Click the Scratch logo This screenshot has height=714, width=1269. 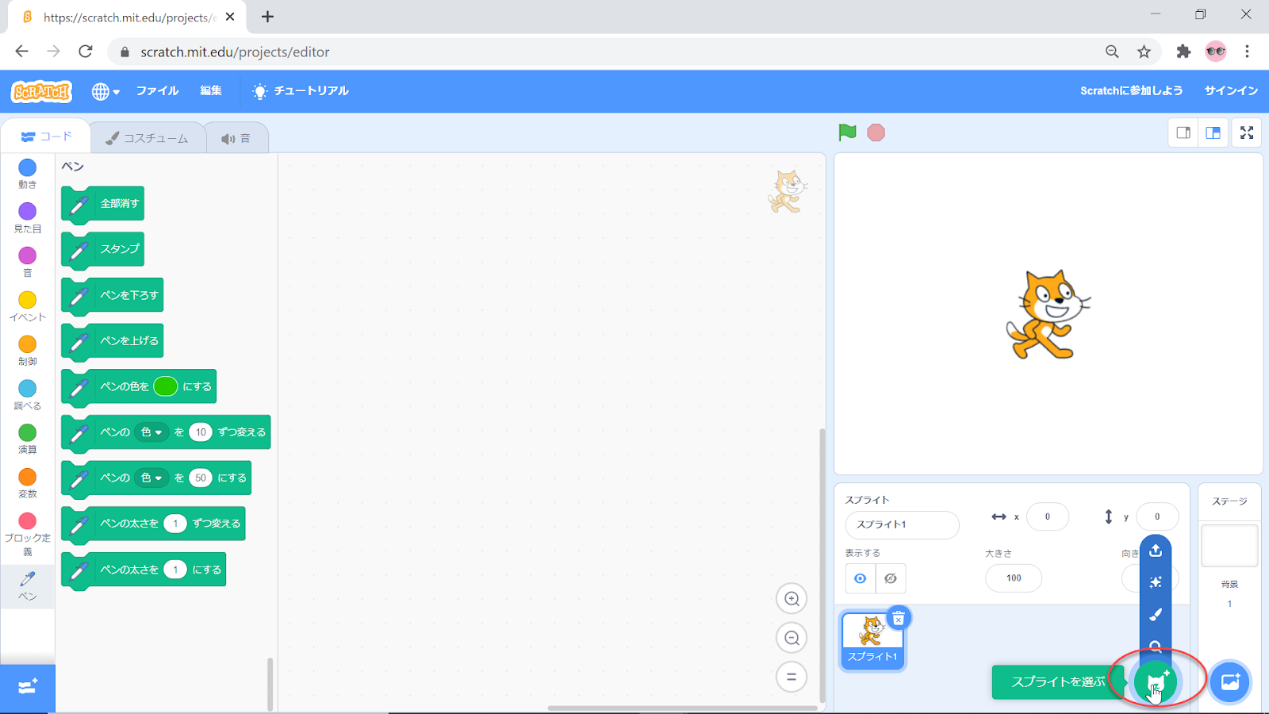tap(42, 91)
